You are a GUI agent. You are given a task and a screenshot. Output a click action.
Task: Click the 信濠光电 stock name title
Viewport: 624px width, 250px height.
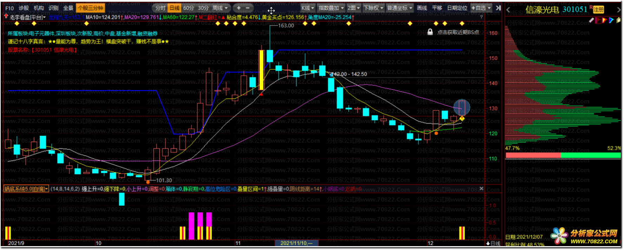click(x=542, y=10)
